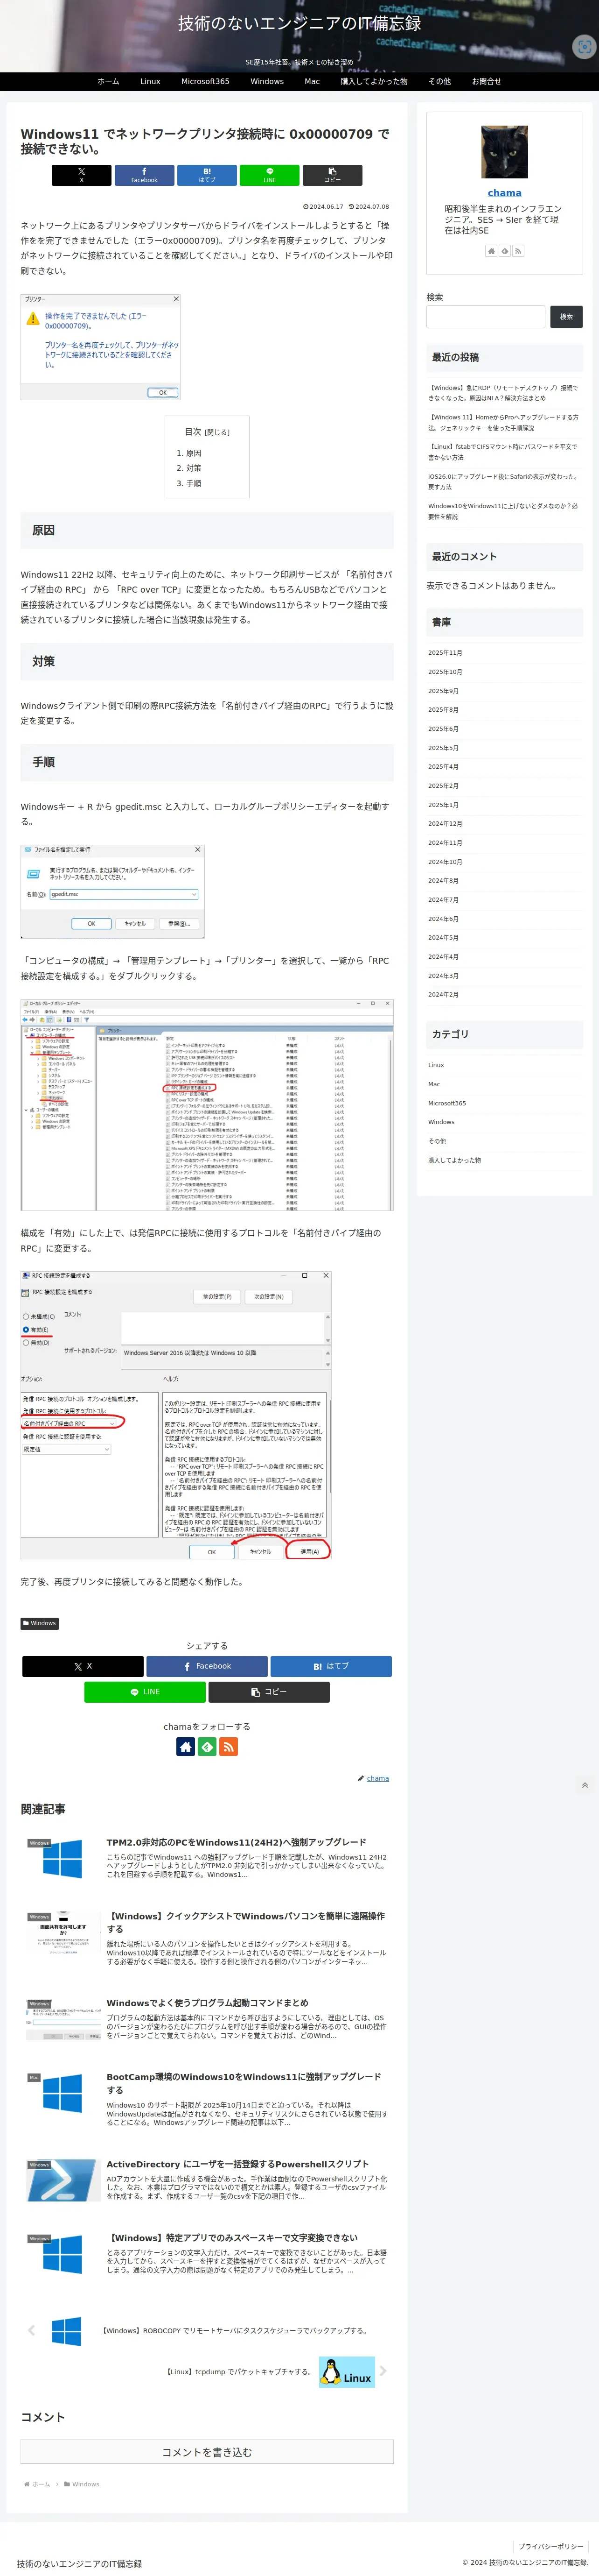Go to the previous post using the left chevron
The width and height of the screenshot is (599, 2576).
pyautogui.click(x=31, y=2330)
